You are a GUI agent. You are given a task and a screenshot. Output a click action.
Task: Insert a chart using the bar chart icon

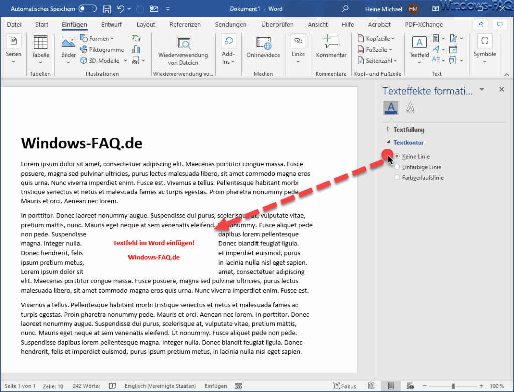coord(136,50)
